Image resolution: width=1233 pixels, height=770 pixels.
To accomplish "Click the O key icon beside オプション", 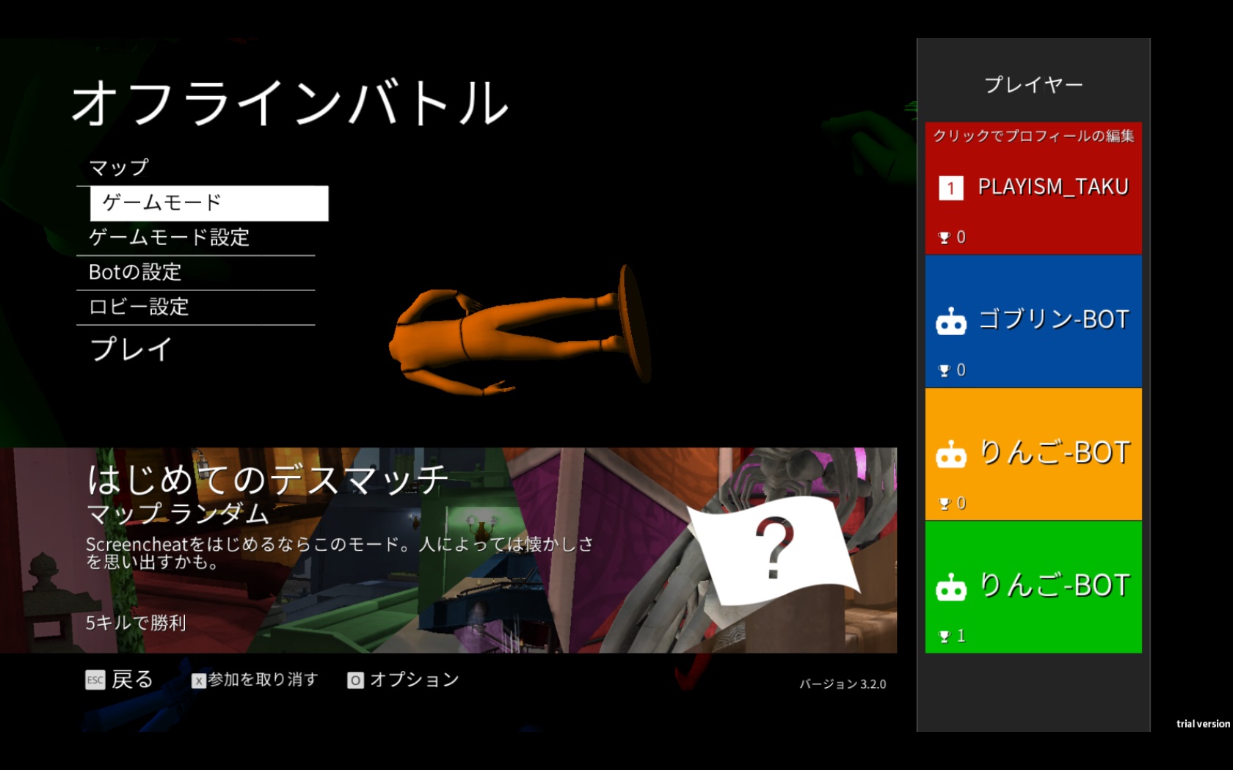I will 355,681.
